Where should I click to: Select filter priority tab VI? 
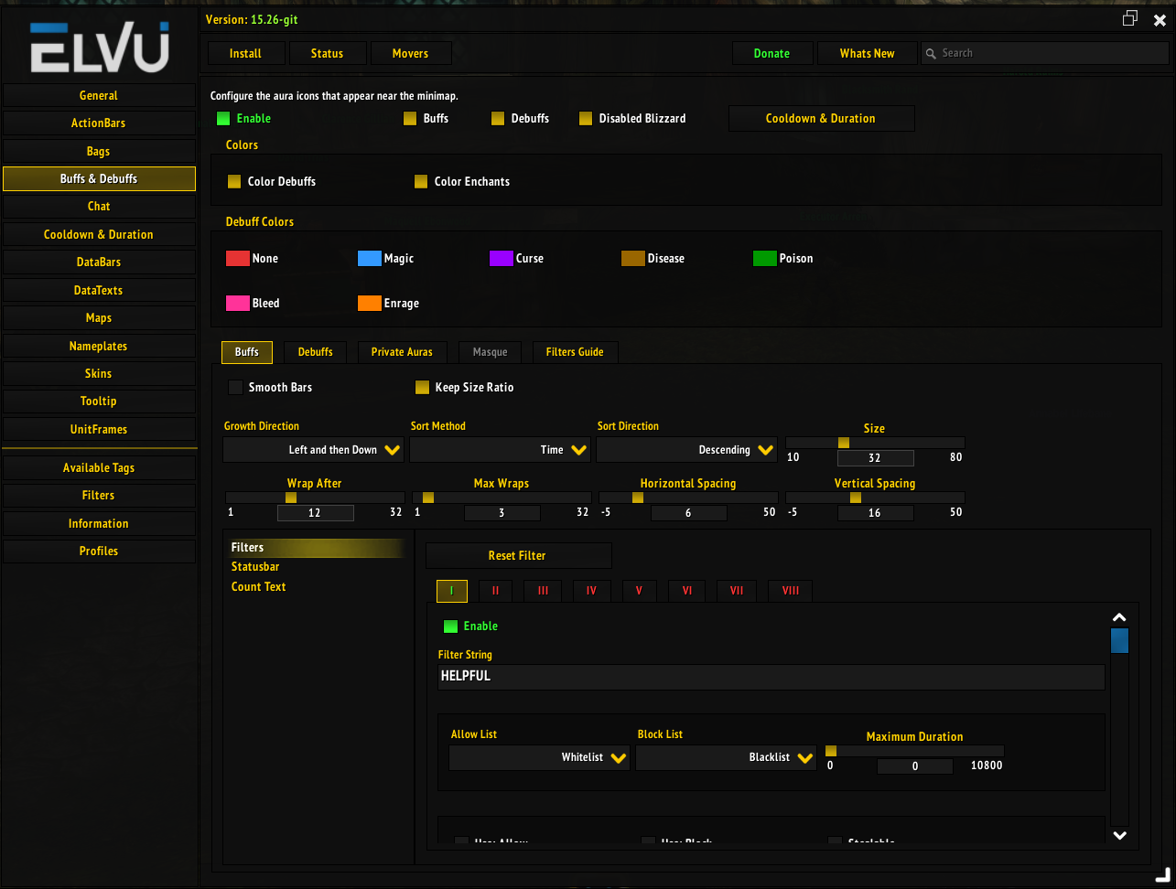click(x=687, y=591)
